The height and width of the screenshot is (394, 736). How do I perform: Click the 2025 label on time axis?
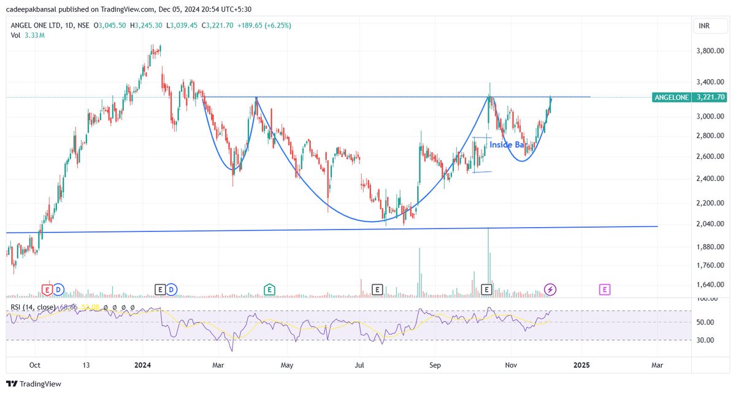581,365
